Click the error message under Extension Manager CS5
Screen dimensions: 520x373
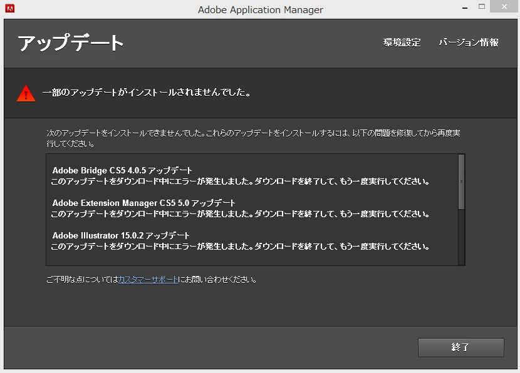point(240,213)
